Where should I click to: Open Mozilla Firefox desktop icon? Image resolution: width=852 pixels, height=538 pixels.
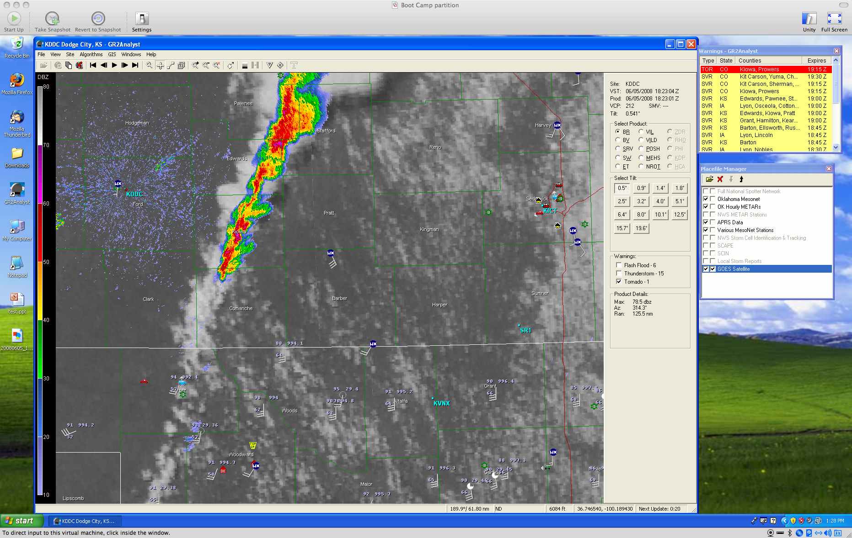(17, 84)
